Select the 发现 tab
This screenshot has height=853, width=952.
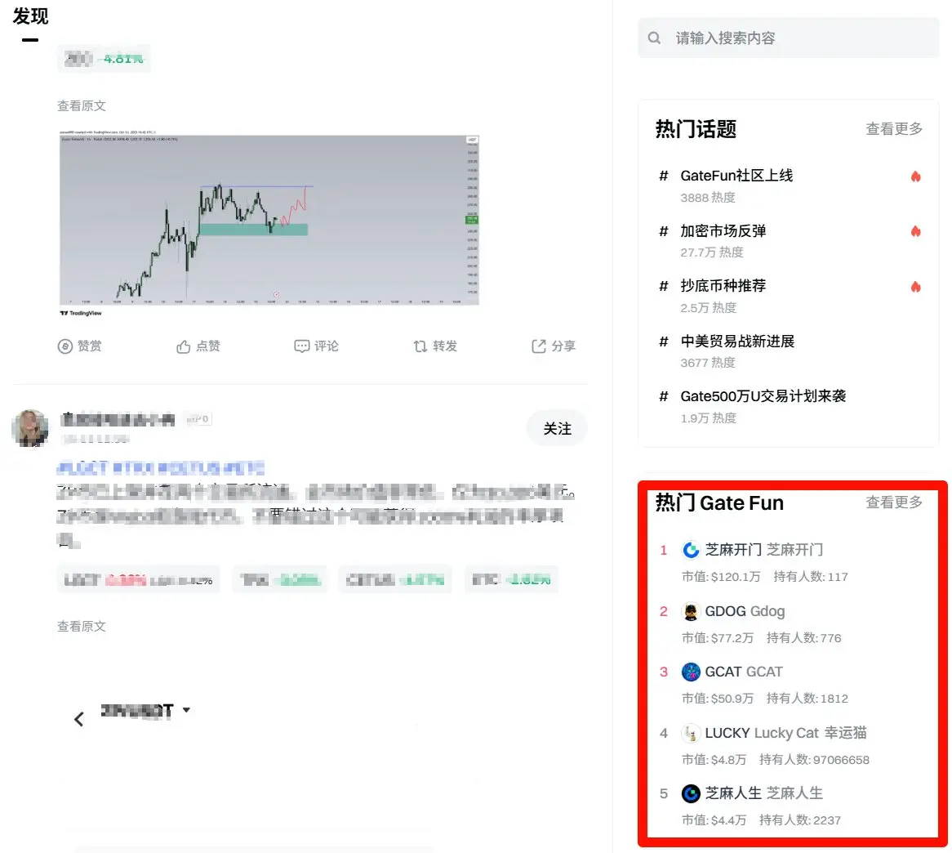tap(30, 16)
